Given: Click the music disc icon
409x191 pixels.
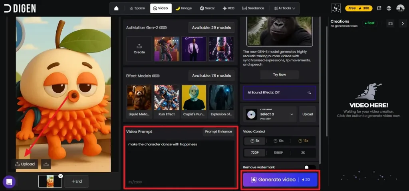Looking at the screenshot, I should (x=251, y=114).
